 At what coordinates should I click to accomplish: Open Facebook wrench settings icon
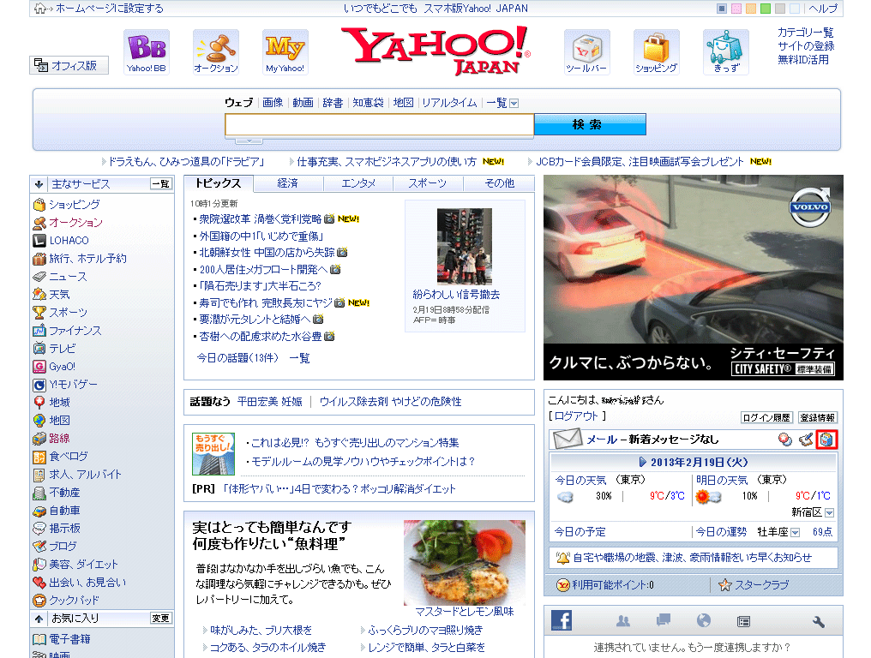(x=818, y=621)
